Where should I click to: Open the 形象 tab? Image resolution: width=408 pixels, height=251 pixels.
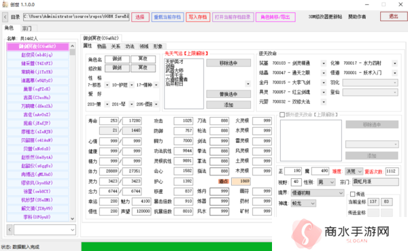point(158,46)
